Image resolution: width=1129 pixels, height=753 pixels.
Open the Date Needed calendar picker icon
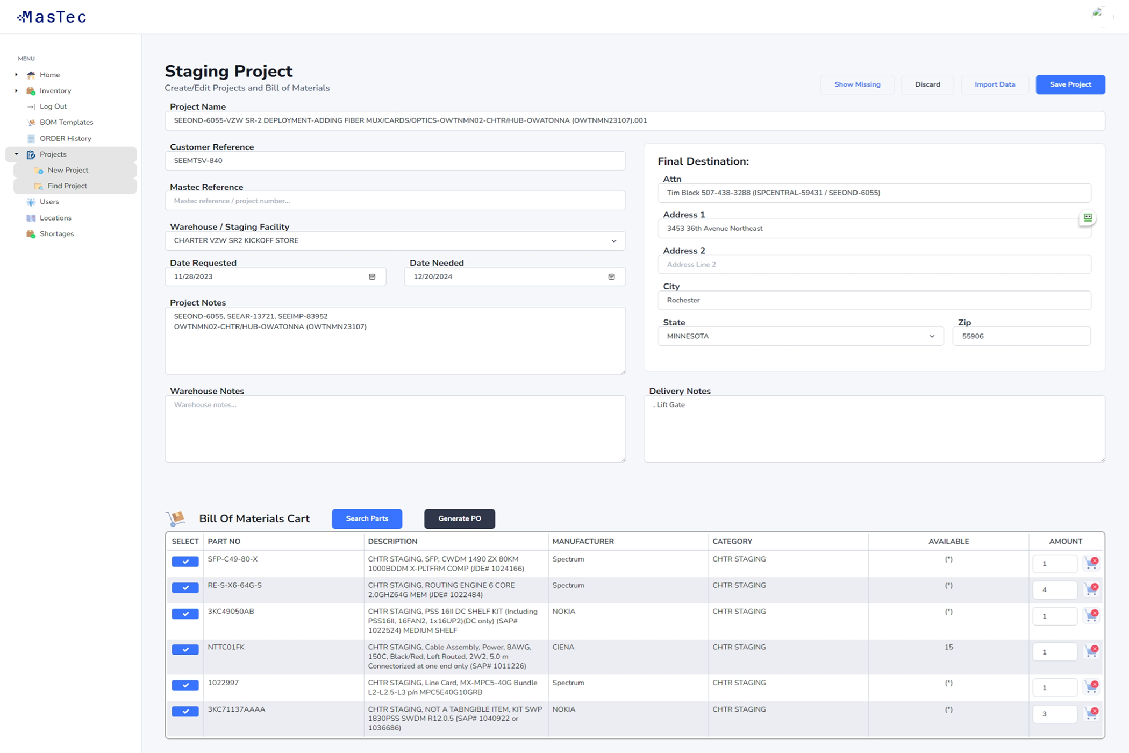click(611, 276)
